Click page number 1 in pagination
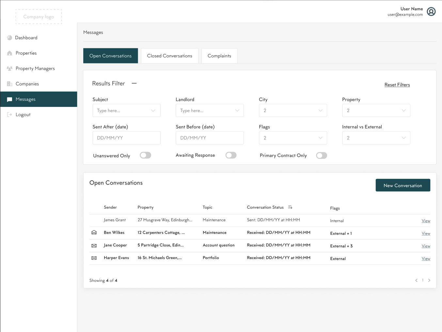Viewport: 442px width, 332px height. [423, 280]
